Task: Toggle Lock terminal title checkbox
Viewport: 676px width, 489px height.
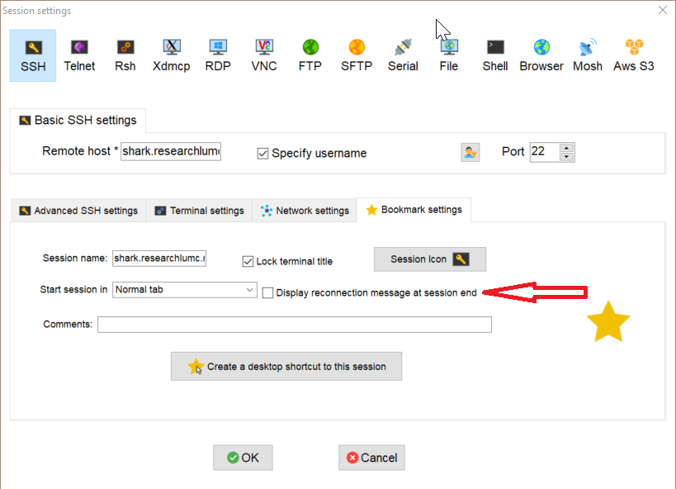Action: [x=248, y=261]
